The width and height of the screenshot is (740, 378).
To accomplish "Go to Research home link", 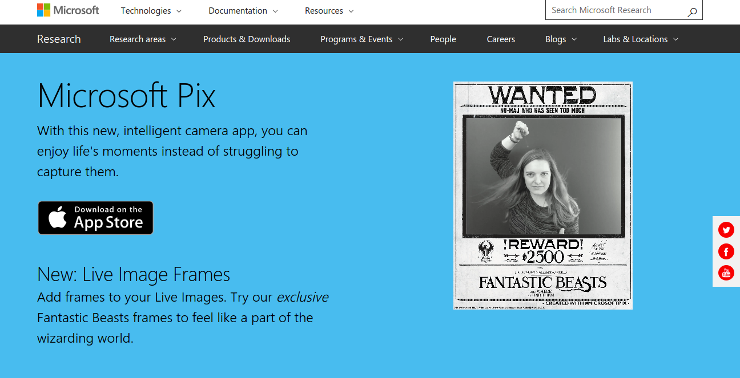I will pos(59,39).
